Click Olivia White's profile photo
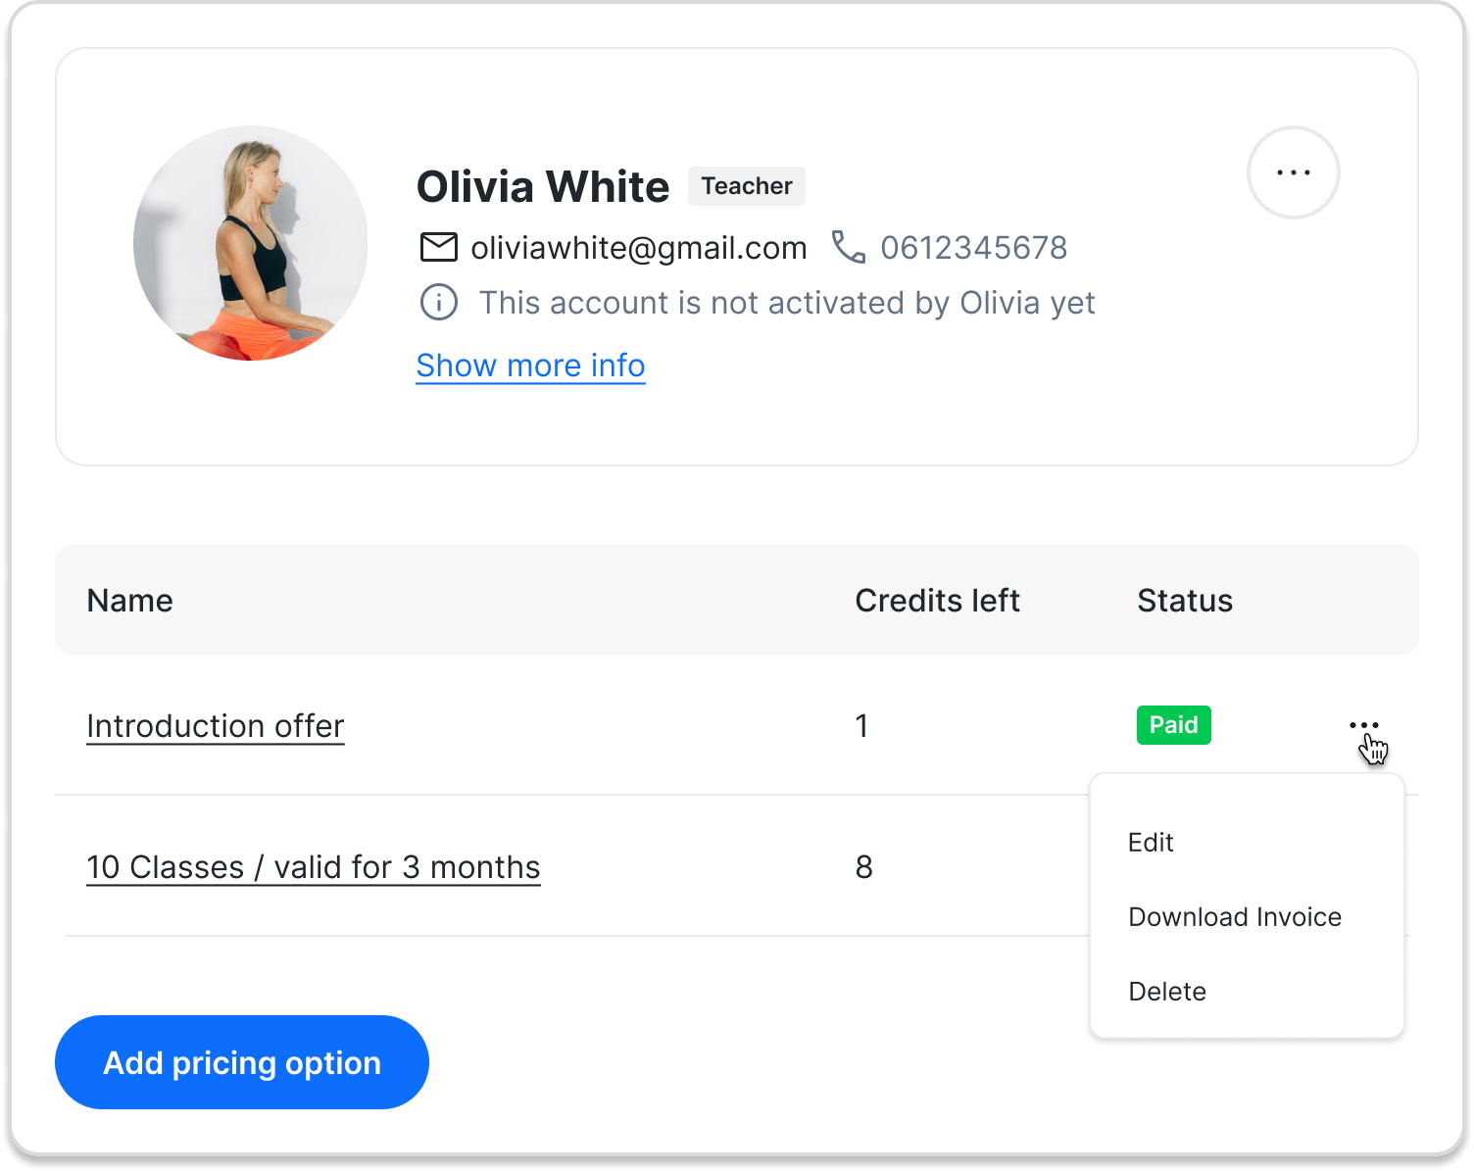Viewport: 1474px width, 1172px height. coord(251,243)
